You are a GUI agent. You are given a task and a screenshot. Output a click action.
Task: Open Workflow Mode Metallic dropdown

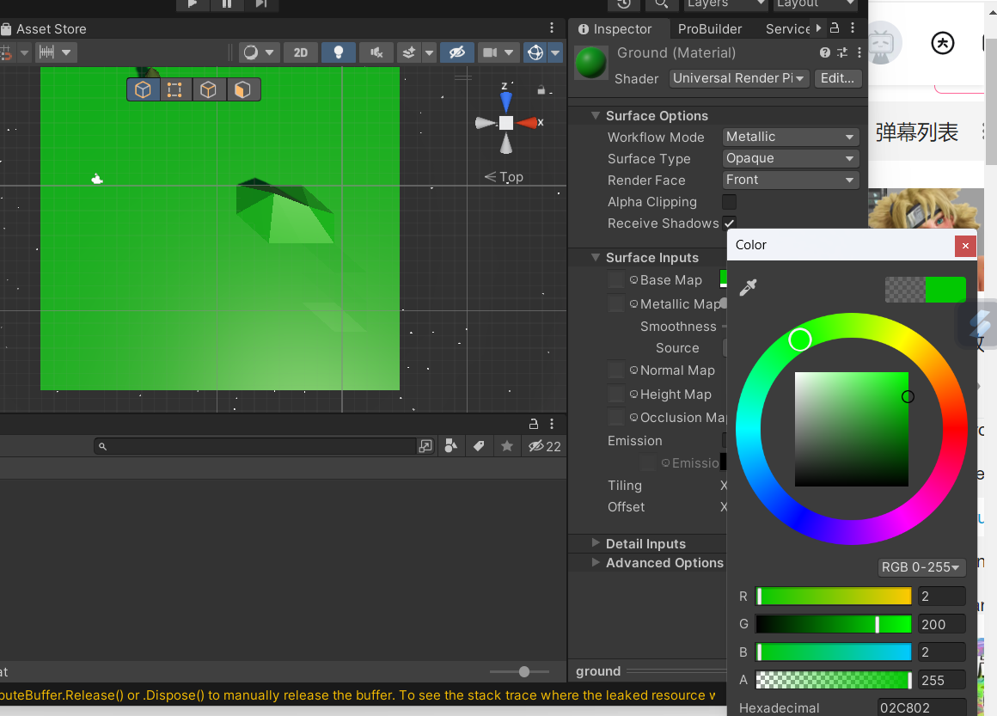791,137
